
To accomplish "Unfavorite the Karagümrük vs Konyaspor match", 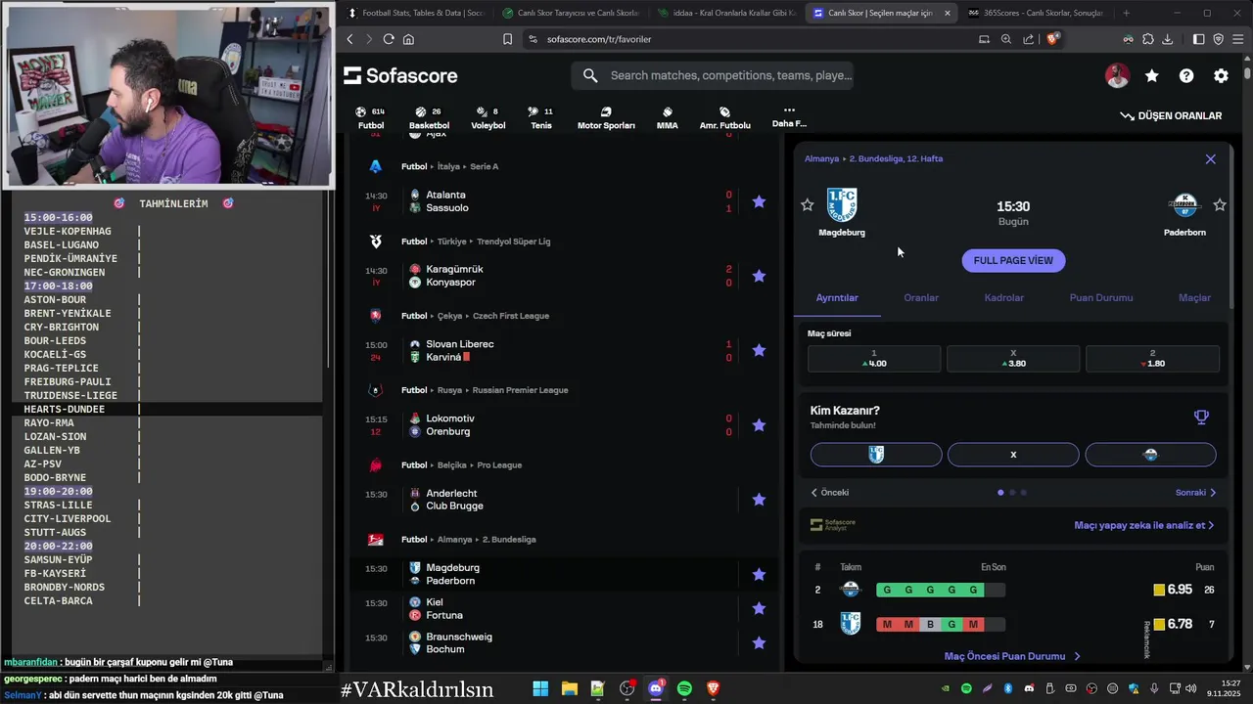I will pos(759,276).
